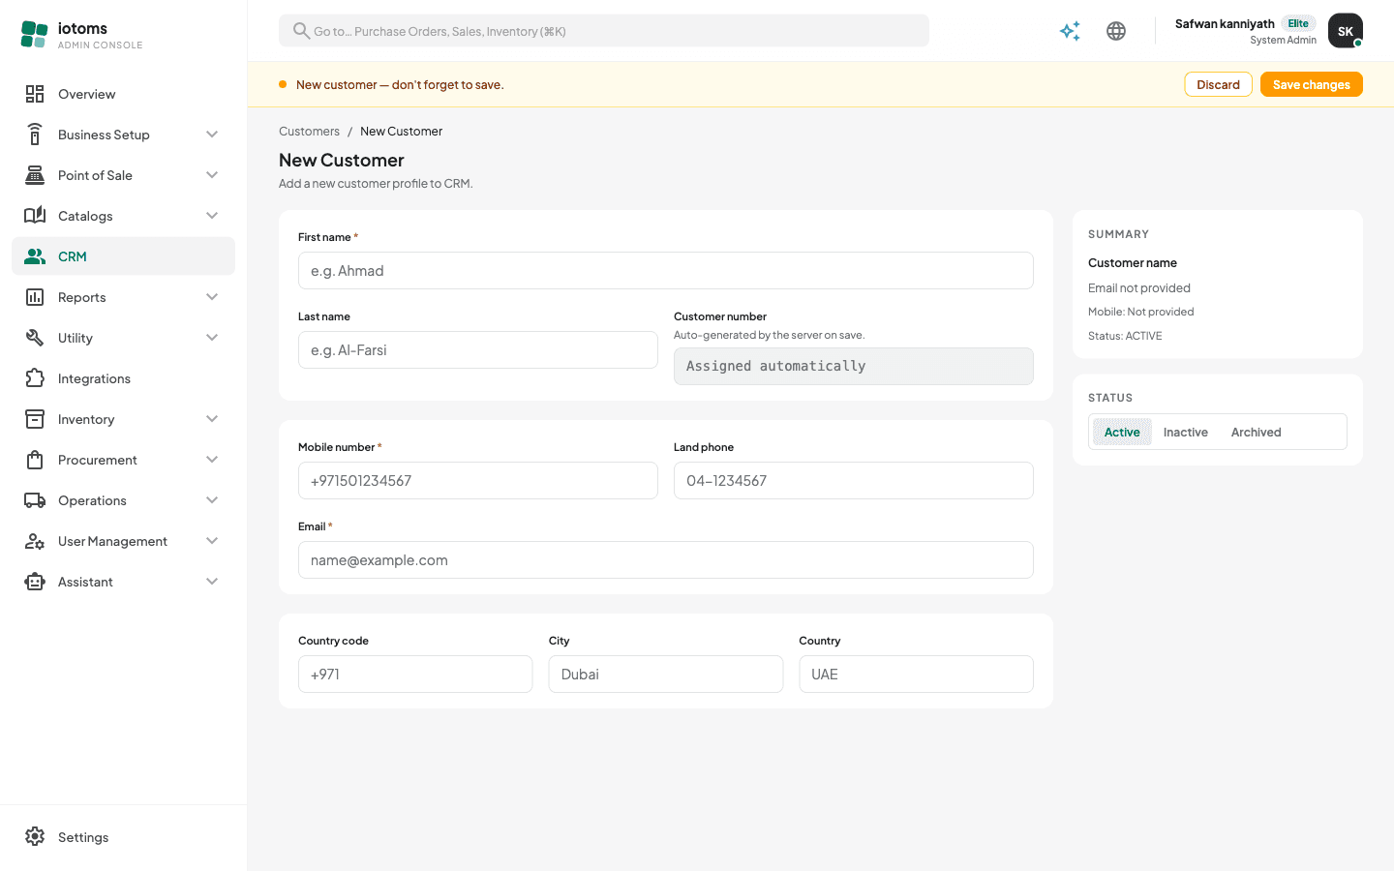
Task: Click the Assistant robot icon
Action: [35, 582]
